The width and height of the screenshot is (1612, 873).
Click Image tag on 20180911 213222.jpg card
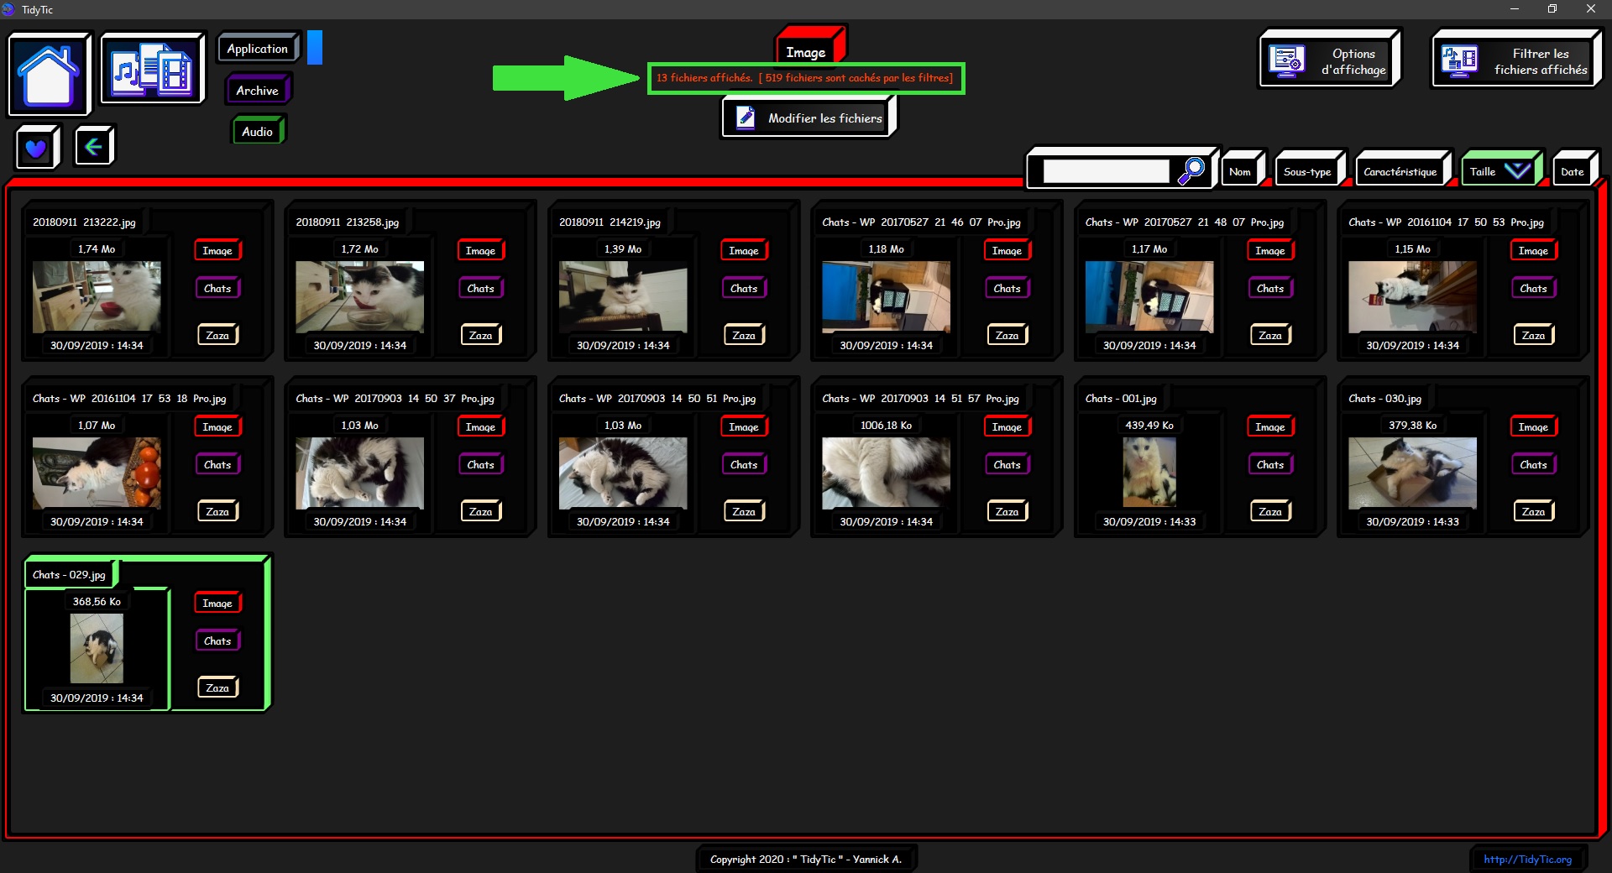tap(217, 250)
